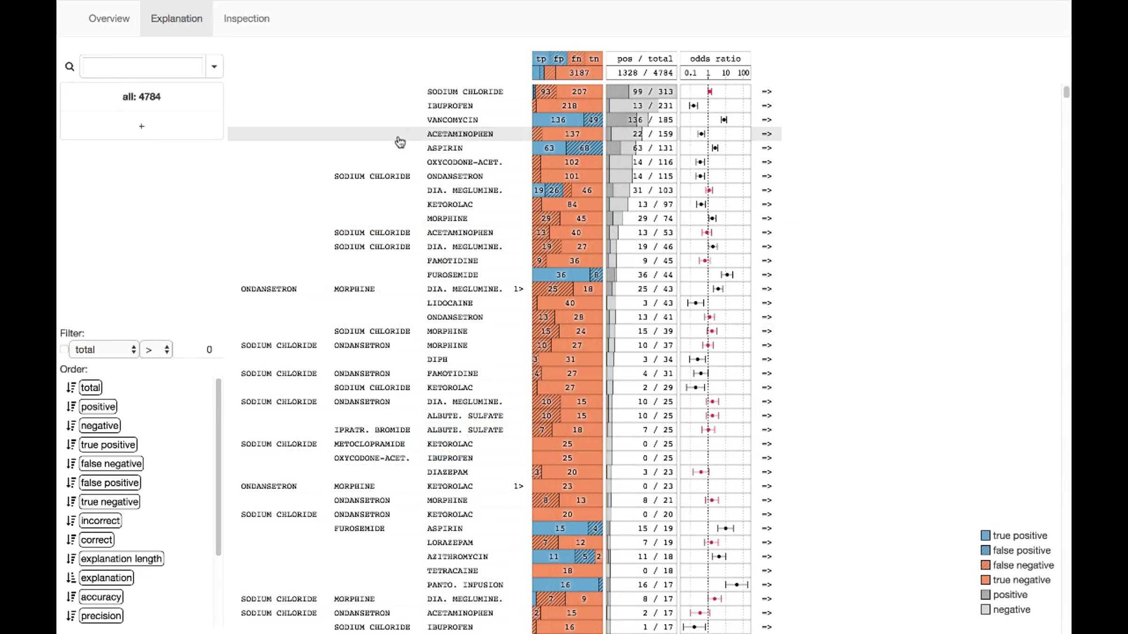Toggle the true positive legend swatch
The width and height of the screenshot is (1128, 634).
(x=986, y=535)
